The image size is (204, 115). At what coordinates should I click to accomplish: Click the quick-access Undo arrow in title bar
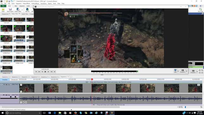(12, 1)
